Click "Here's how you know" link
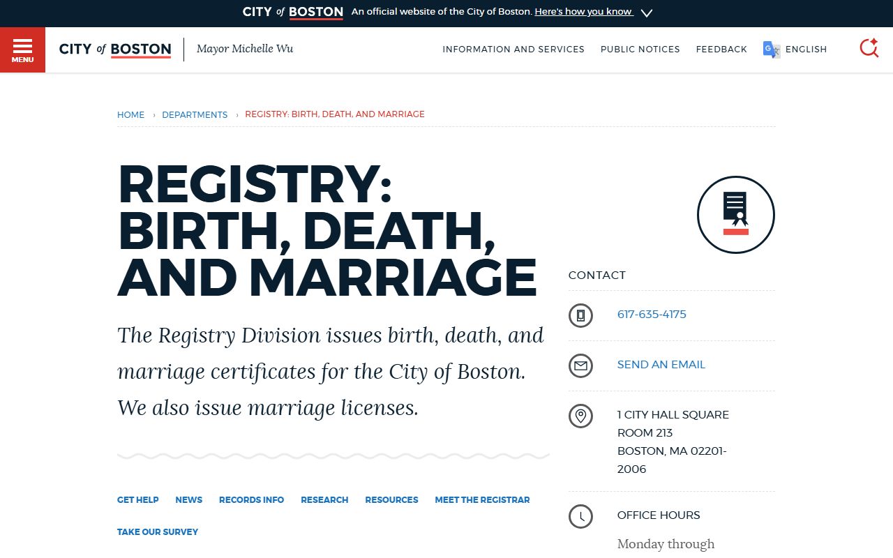Image resolution: width=893 pixels, height=558 pixels. pyautogui.click(x=583, y=12)
